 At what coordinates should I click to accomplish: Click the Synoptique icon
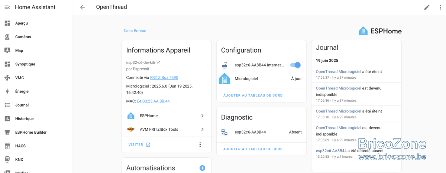[x=7, y=64]
